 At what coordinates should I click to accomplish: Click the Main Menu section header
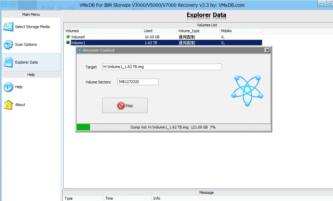pyautogui.click(x=31, y=14)
